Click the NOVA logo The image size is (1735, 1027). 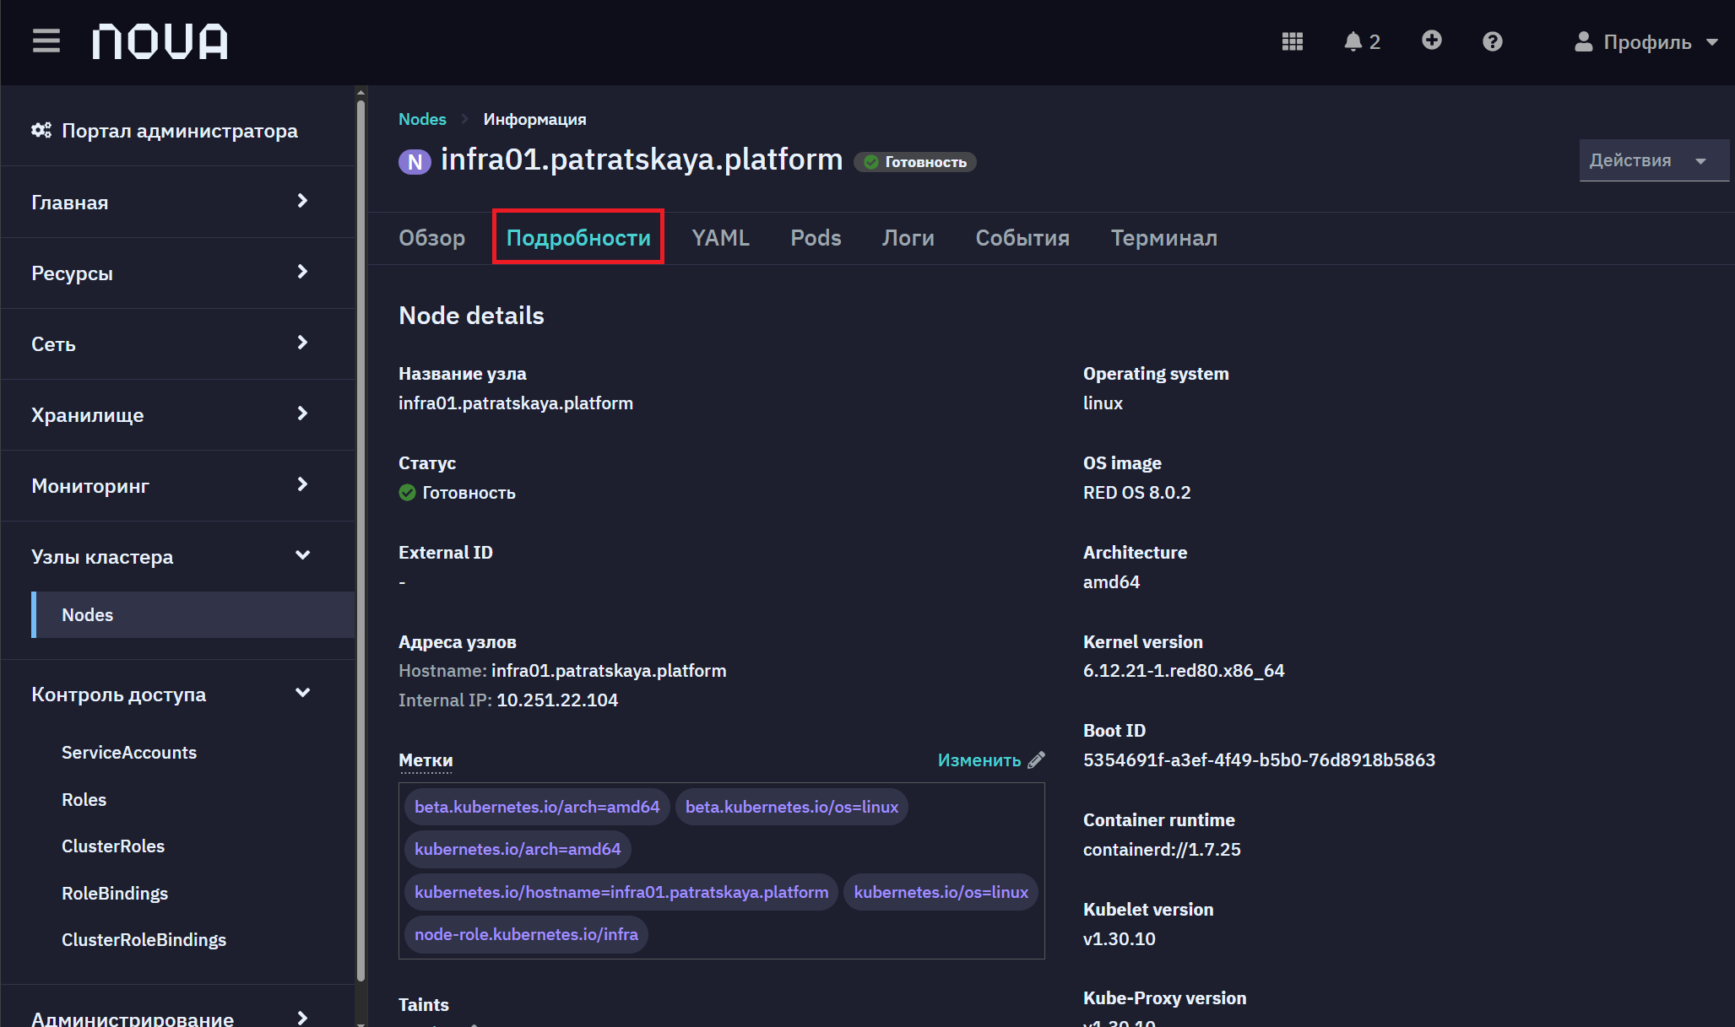(160, 41)
